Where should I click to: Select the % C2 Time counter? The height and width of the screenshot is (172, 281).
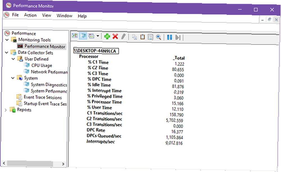click(98, 68)
